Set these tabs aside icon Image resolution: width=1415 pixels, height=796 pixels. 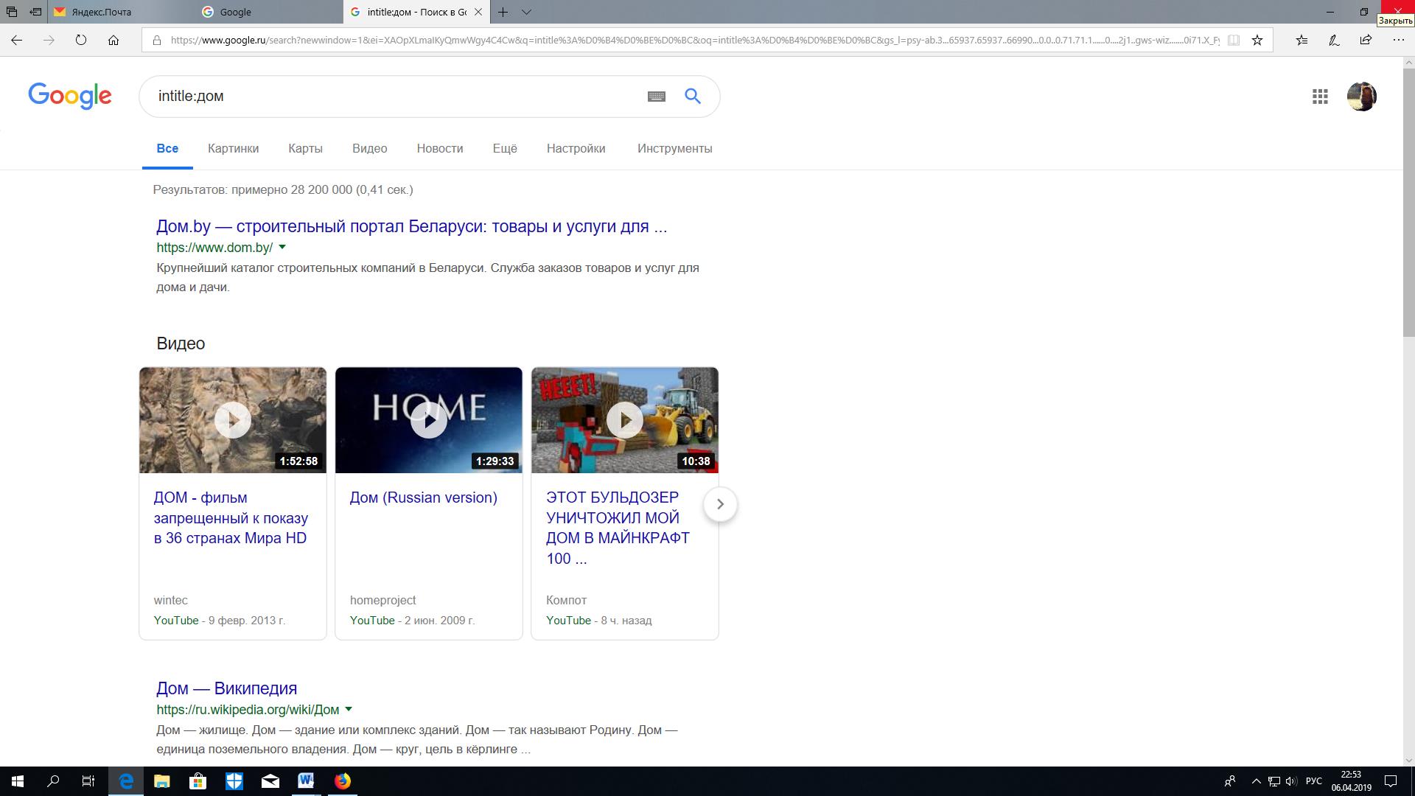tap(35, 12)
